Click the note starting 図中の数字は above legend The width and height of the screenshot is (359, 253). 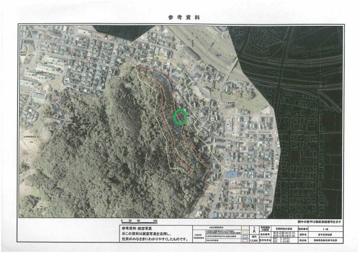point(319,222)
